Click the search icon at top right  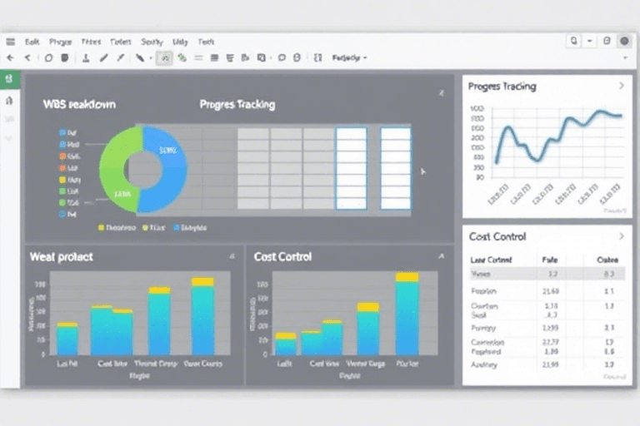[573, 41]
